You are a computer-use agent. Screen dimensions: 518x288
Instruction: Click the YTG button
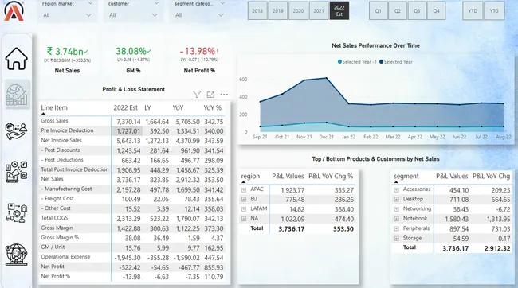coord(494,11)
